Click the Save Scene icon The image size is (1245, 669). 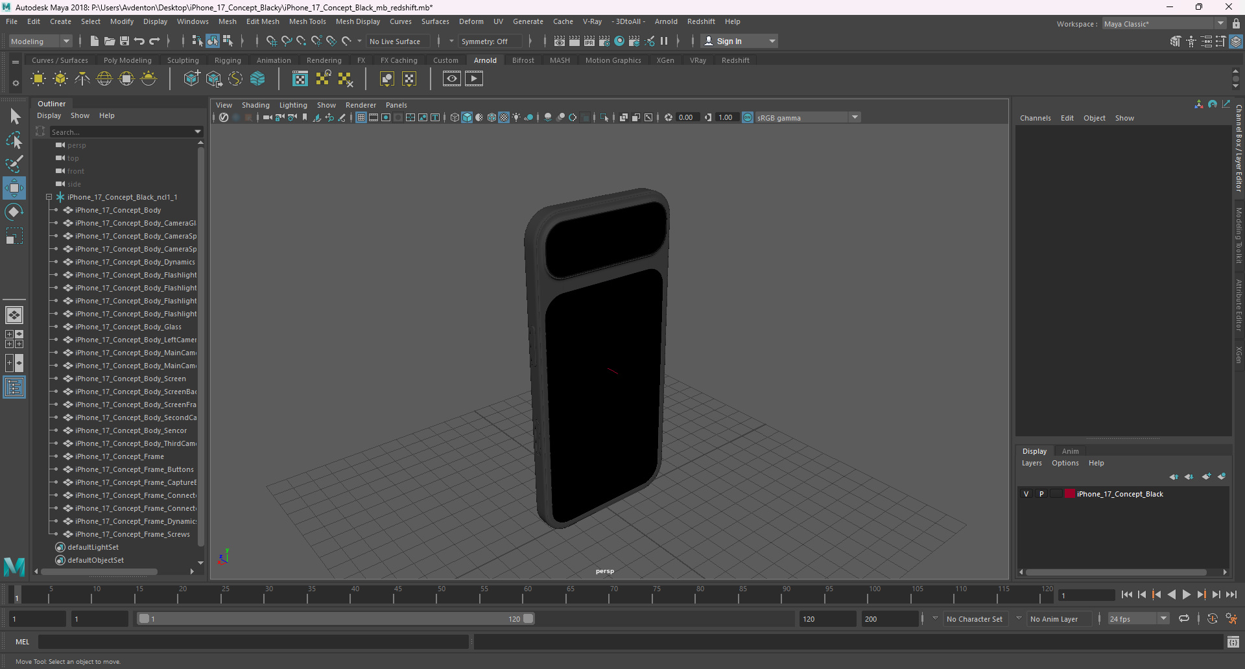tap(124, 41)
